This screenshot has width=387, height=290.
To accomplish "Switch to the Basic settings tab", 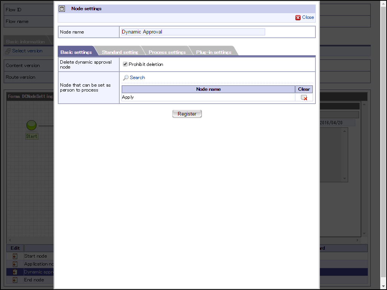I will tap(76, 52).
